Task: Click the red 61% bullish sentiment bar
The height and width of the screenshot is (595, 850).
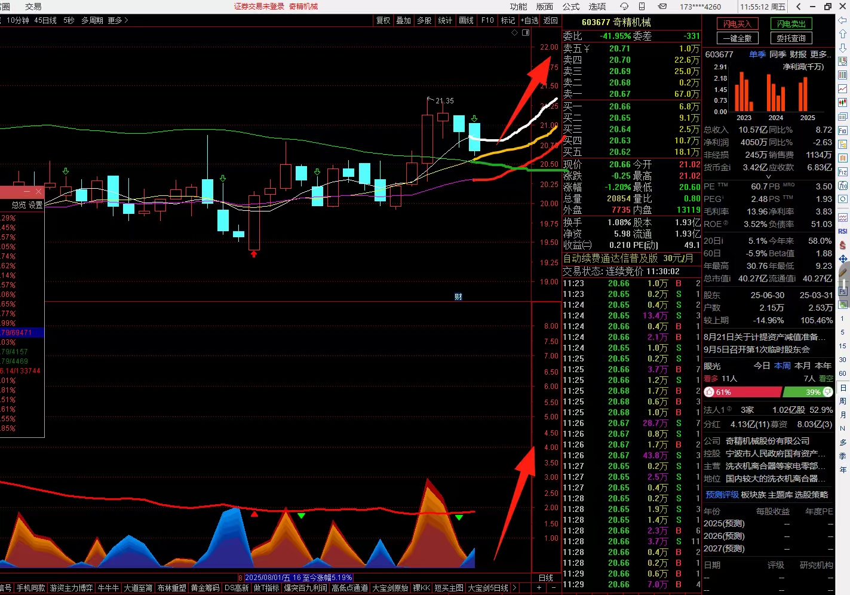Action: [742, 392]
